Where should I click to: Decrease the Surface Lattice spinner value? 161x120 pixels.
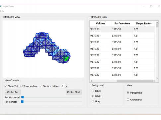coord(66,87)
